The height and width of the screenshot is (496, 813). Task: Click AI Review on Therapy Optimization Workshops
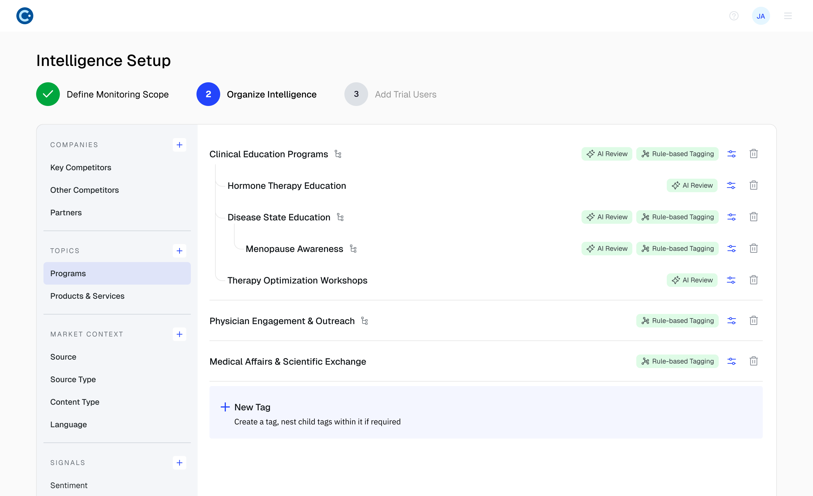(x=692, y=280)
